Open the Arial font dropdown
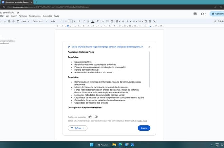Viewport: 224px width, 148px height. point(56,21)
